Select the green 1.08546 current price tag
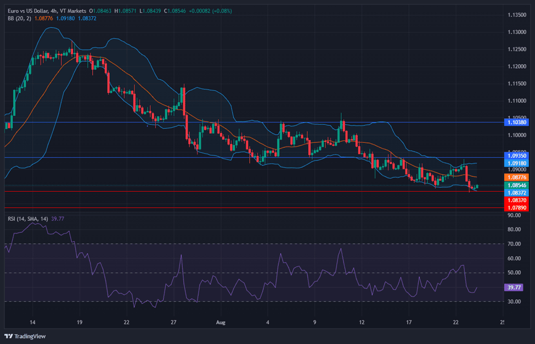The height and width of the screenshot is (344, 535). tap(516, 186)
